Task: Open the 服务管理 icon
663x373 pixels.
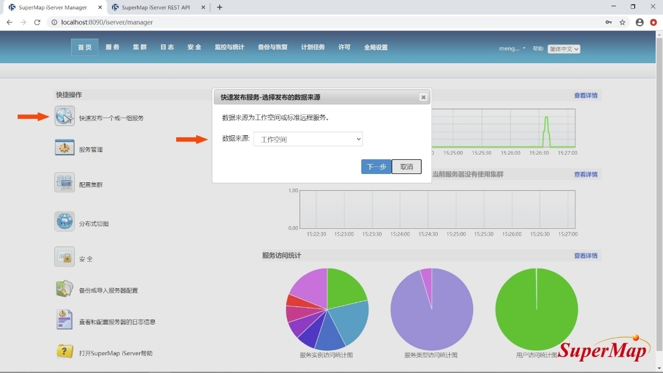Action: 65,148
